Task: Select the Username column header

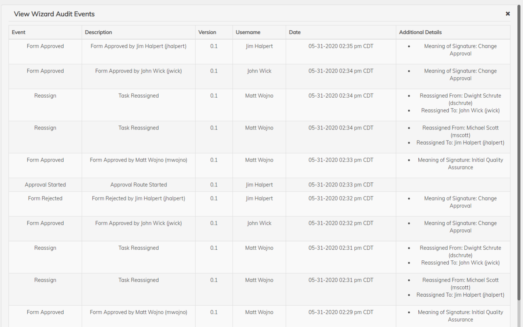Action: click(x=248, y=32)
